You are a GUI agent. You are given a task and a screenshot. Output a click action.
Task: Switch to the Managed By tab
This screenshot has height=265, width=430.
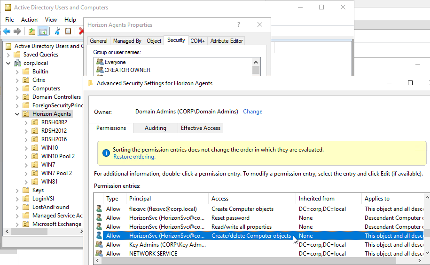point(127,41)
